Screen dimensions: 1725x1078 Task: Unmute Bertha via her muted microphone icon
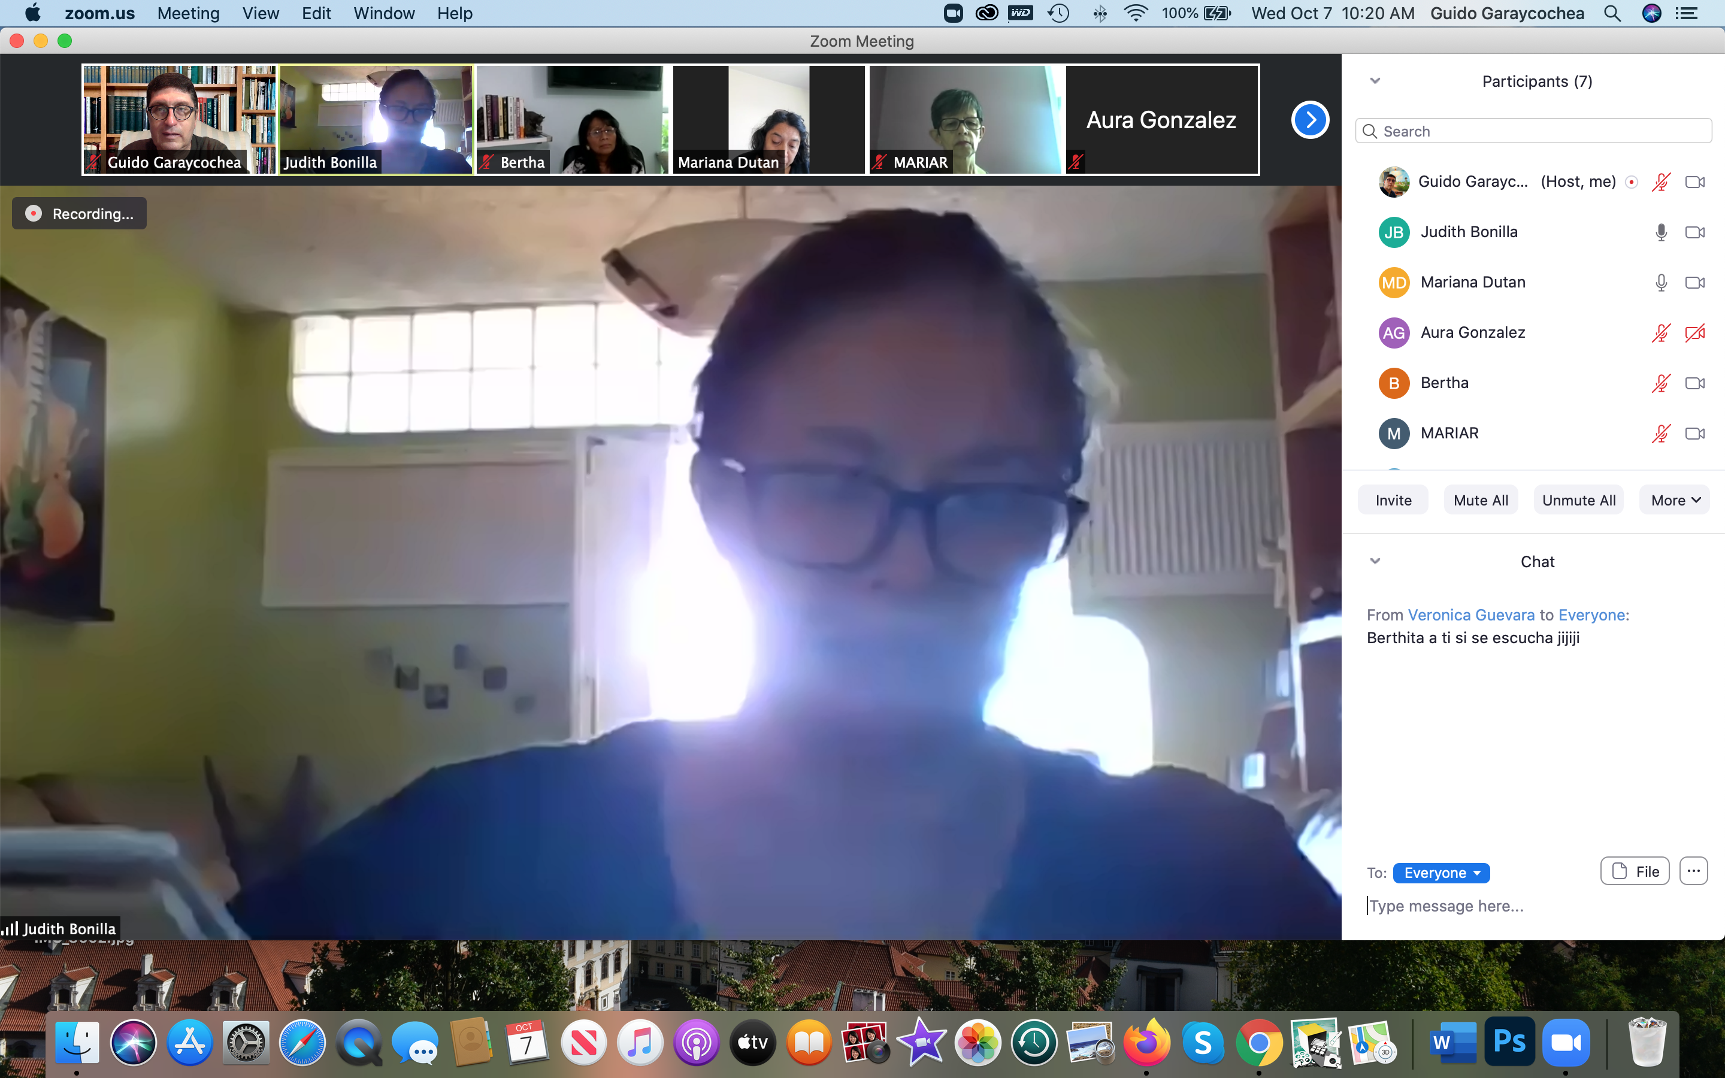(1661, 383)
